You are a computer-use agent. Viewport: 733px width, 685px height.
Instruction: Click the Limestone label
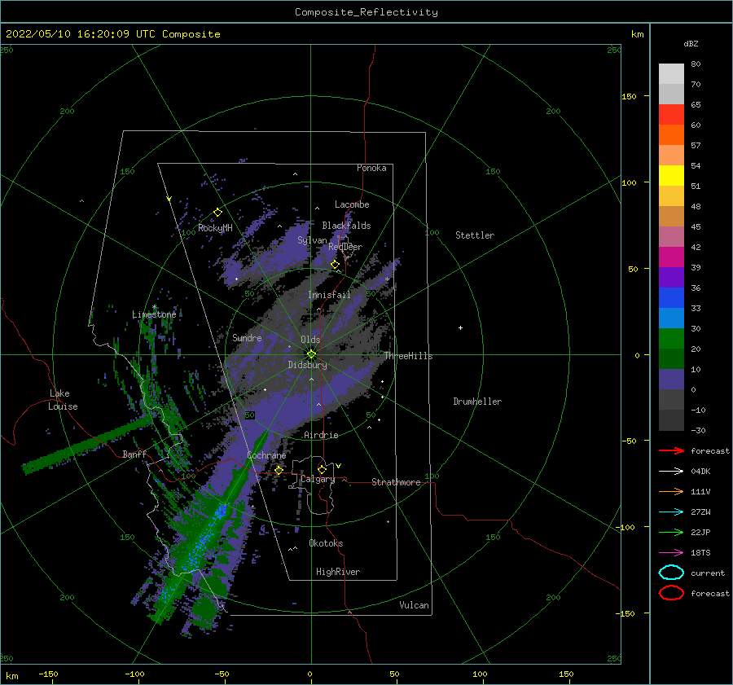point(154,314)
